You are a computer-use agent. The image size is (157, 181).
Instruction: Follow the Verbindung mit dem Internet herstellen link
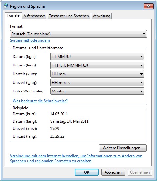[x=76, y=158]
